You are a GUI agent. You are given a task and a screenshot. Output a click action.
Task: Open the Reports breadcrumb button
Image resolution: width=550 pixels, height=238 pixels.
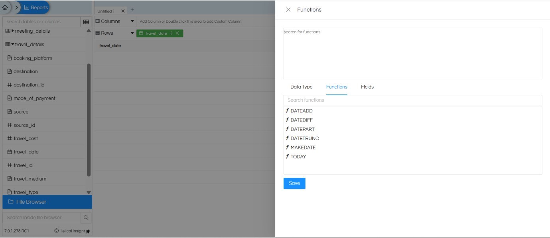click(x=36, y=8)
